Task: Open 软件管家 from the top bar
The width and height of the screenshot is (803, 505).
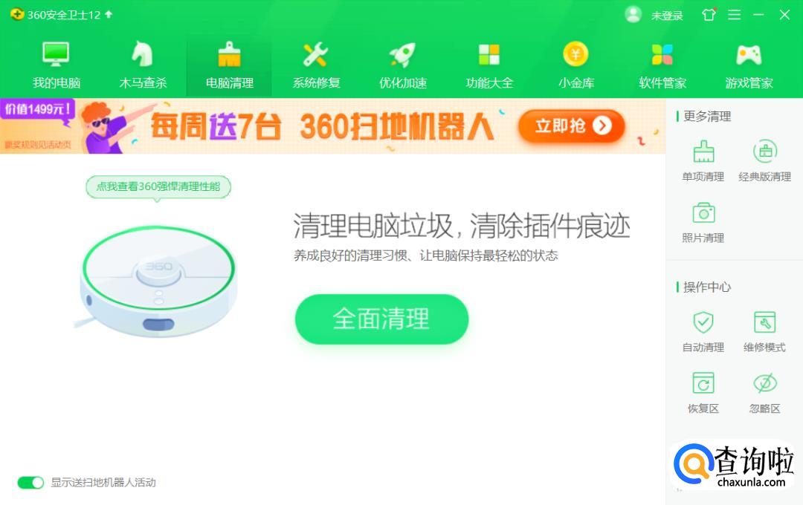Action: pos(662,65)
